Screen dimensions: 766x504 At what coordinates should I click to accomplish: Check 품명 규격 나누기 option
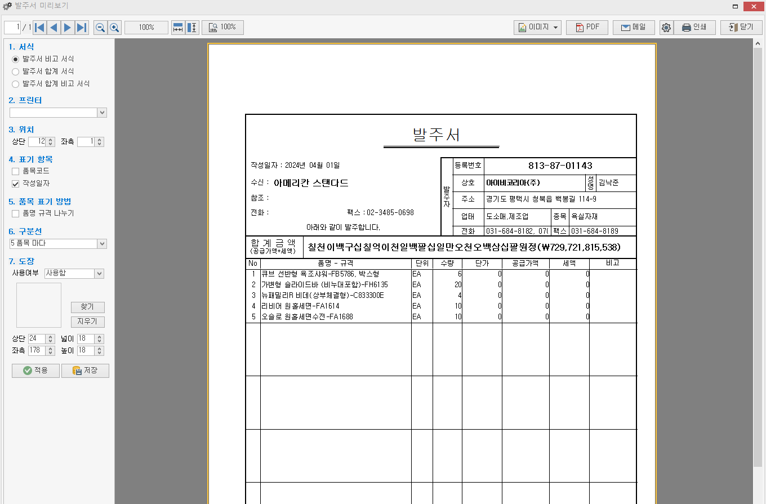click(16, 213)
